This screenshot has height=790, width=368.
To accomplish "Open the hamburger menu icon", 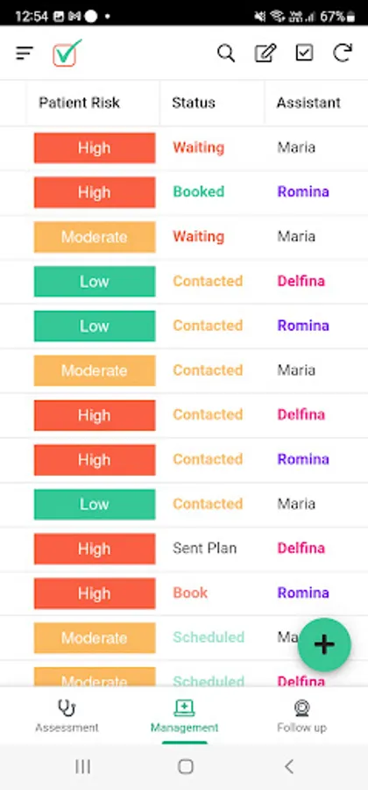I will click(x=25, y=53).
